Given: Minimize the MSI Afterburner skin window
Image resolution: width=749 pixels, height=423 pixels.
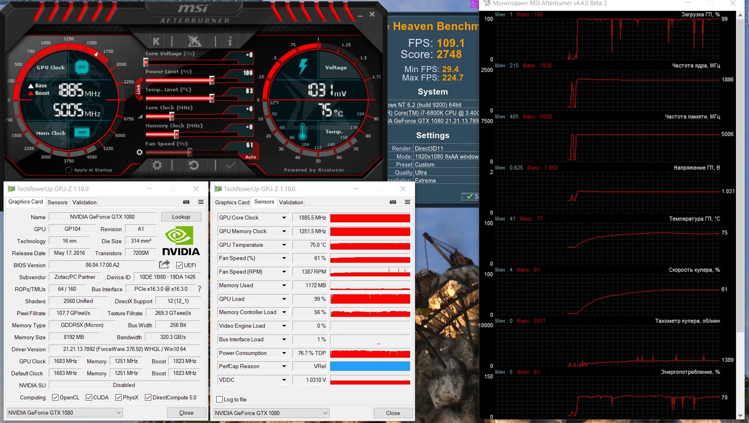Looking at the screenshot, I should click(x=360, y=15).
